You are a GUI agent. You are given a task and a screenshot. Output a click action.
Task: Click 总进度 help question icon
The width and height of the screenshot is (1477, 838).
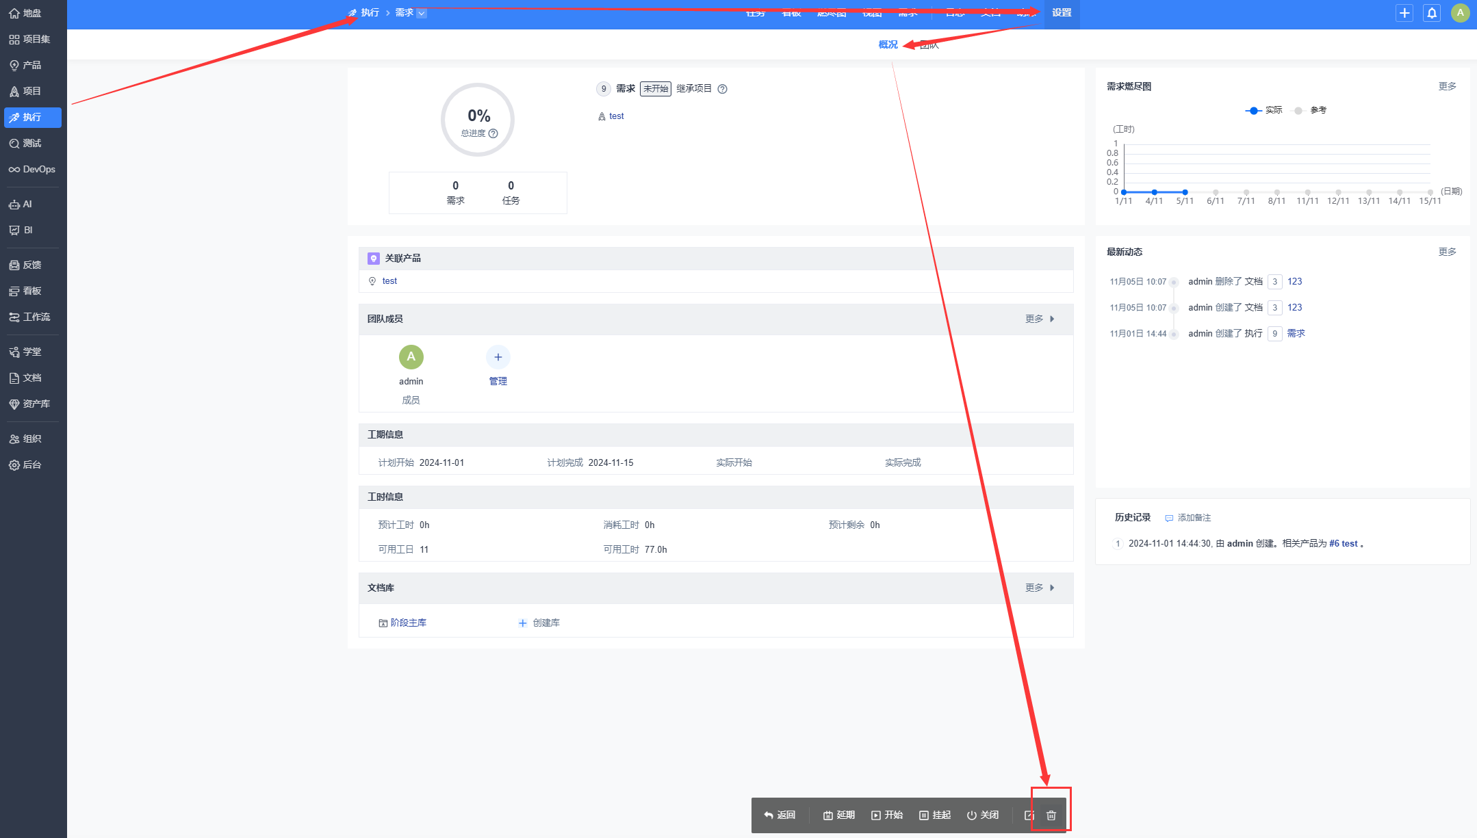[x=493, y=133]
